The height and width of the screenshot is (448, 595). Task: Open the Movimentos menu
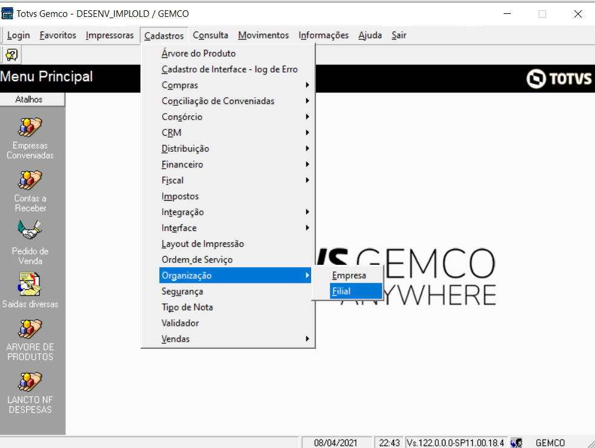263,35
